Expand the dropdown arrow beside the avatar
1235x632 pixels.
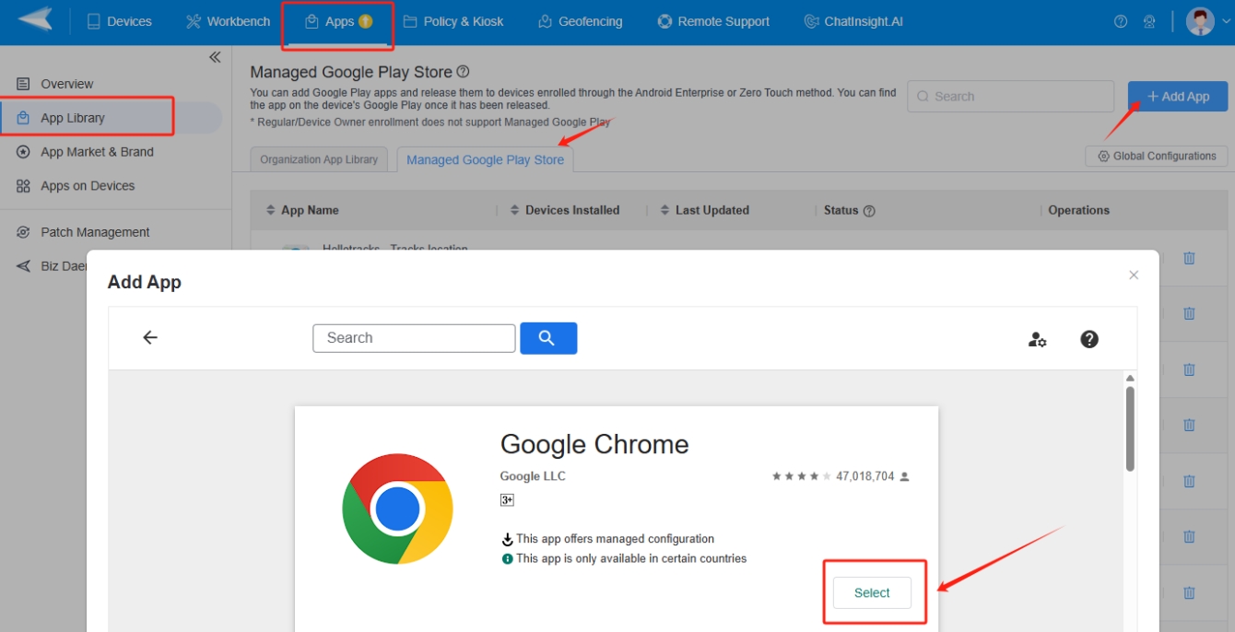point(1226,21)
